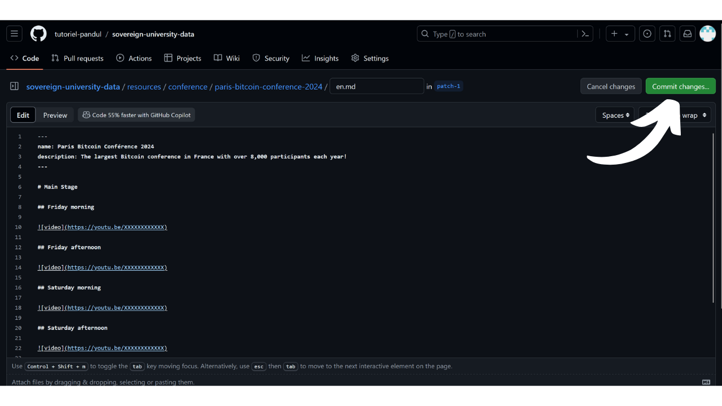The image size is (722, 406).
Task: Go to the GitHub homepage logo
Action: pyautogui.click(x=38, y=34)
